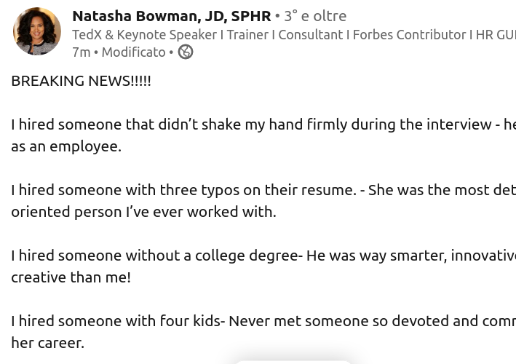Click the globe public-visibility icon

coord(186,52)
